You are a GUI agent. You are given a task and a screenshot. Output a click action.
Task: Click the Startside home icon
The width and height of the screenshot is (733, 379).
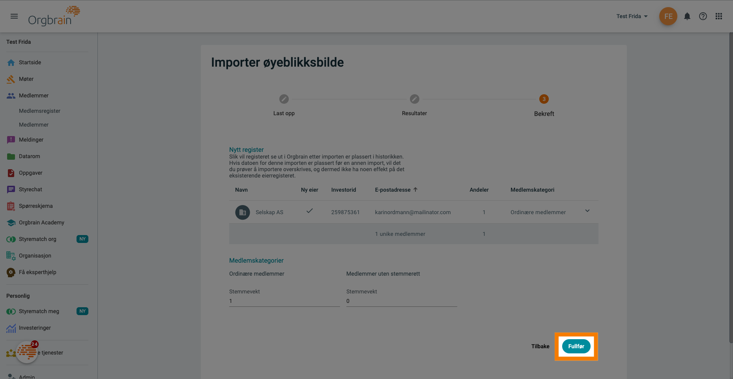coord(11,62)
